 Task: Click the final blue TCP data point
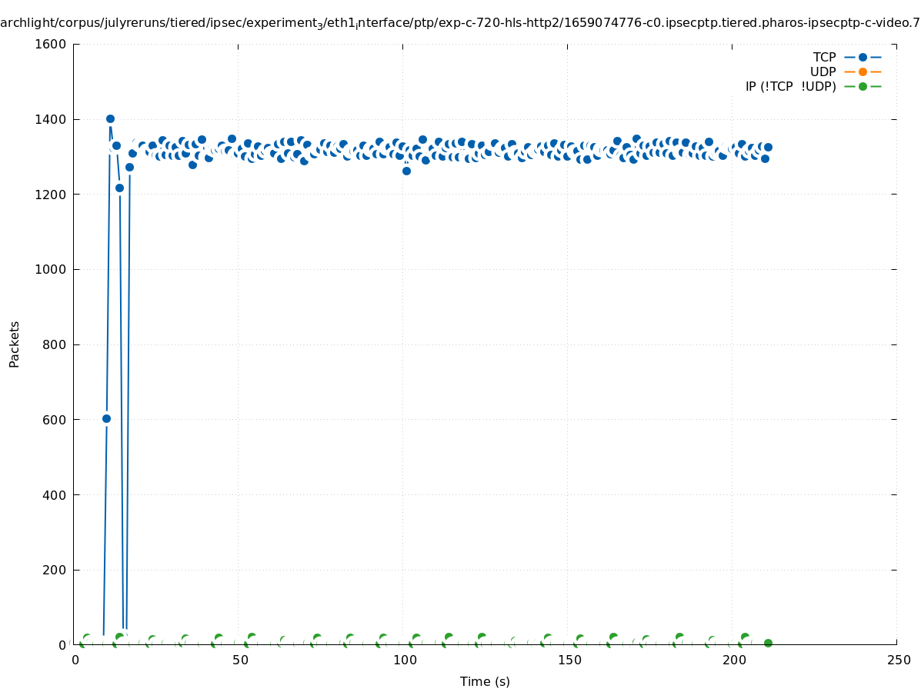(768, 147)
